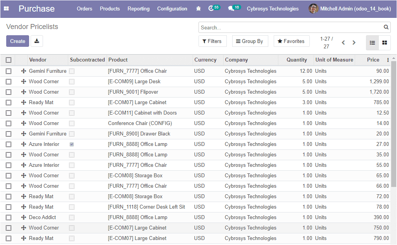Click the drag handle on the 790.00 price row
Screen dimensions: 397x245
click(x=24, y=238)
